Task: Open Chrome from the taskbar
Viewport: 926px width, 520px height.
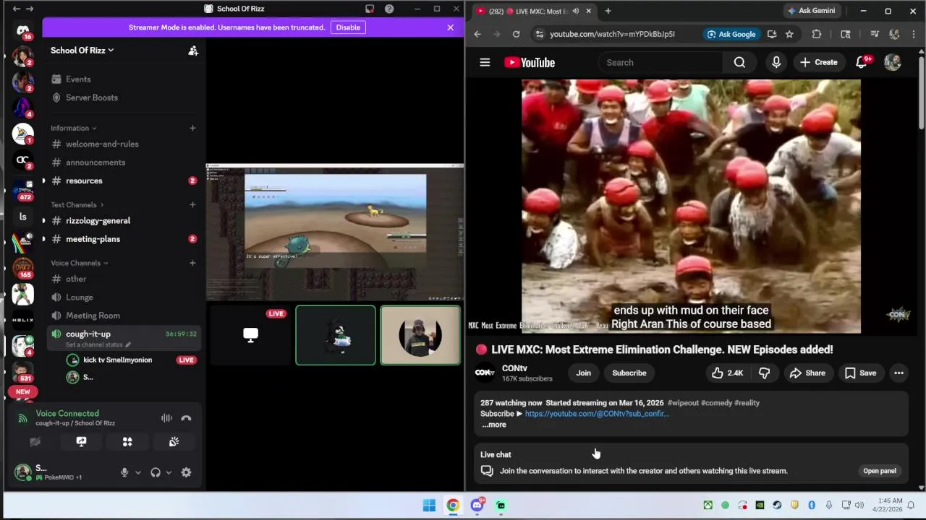Action: coord(453,505)
